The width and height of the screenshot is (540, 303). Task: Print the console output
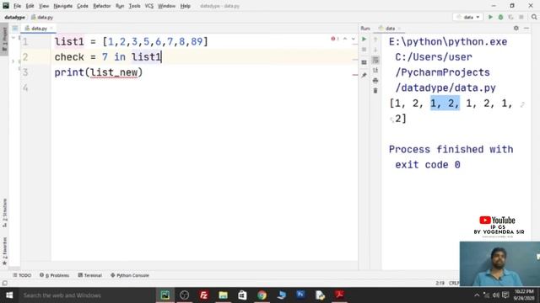point(375,81)
